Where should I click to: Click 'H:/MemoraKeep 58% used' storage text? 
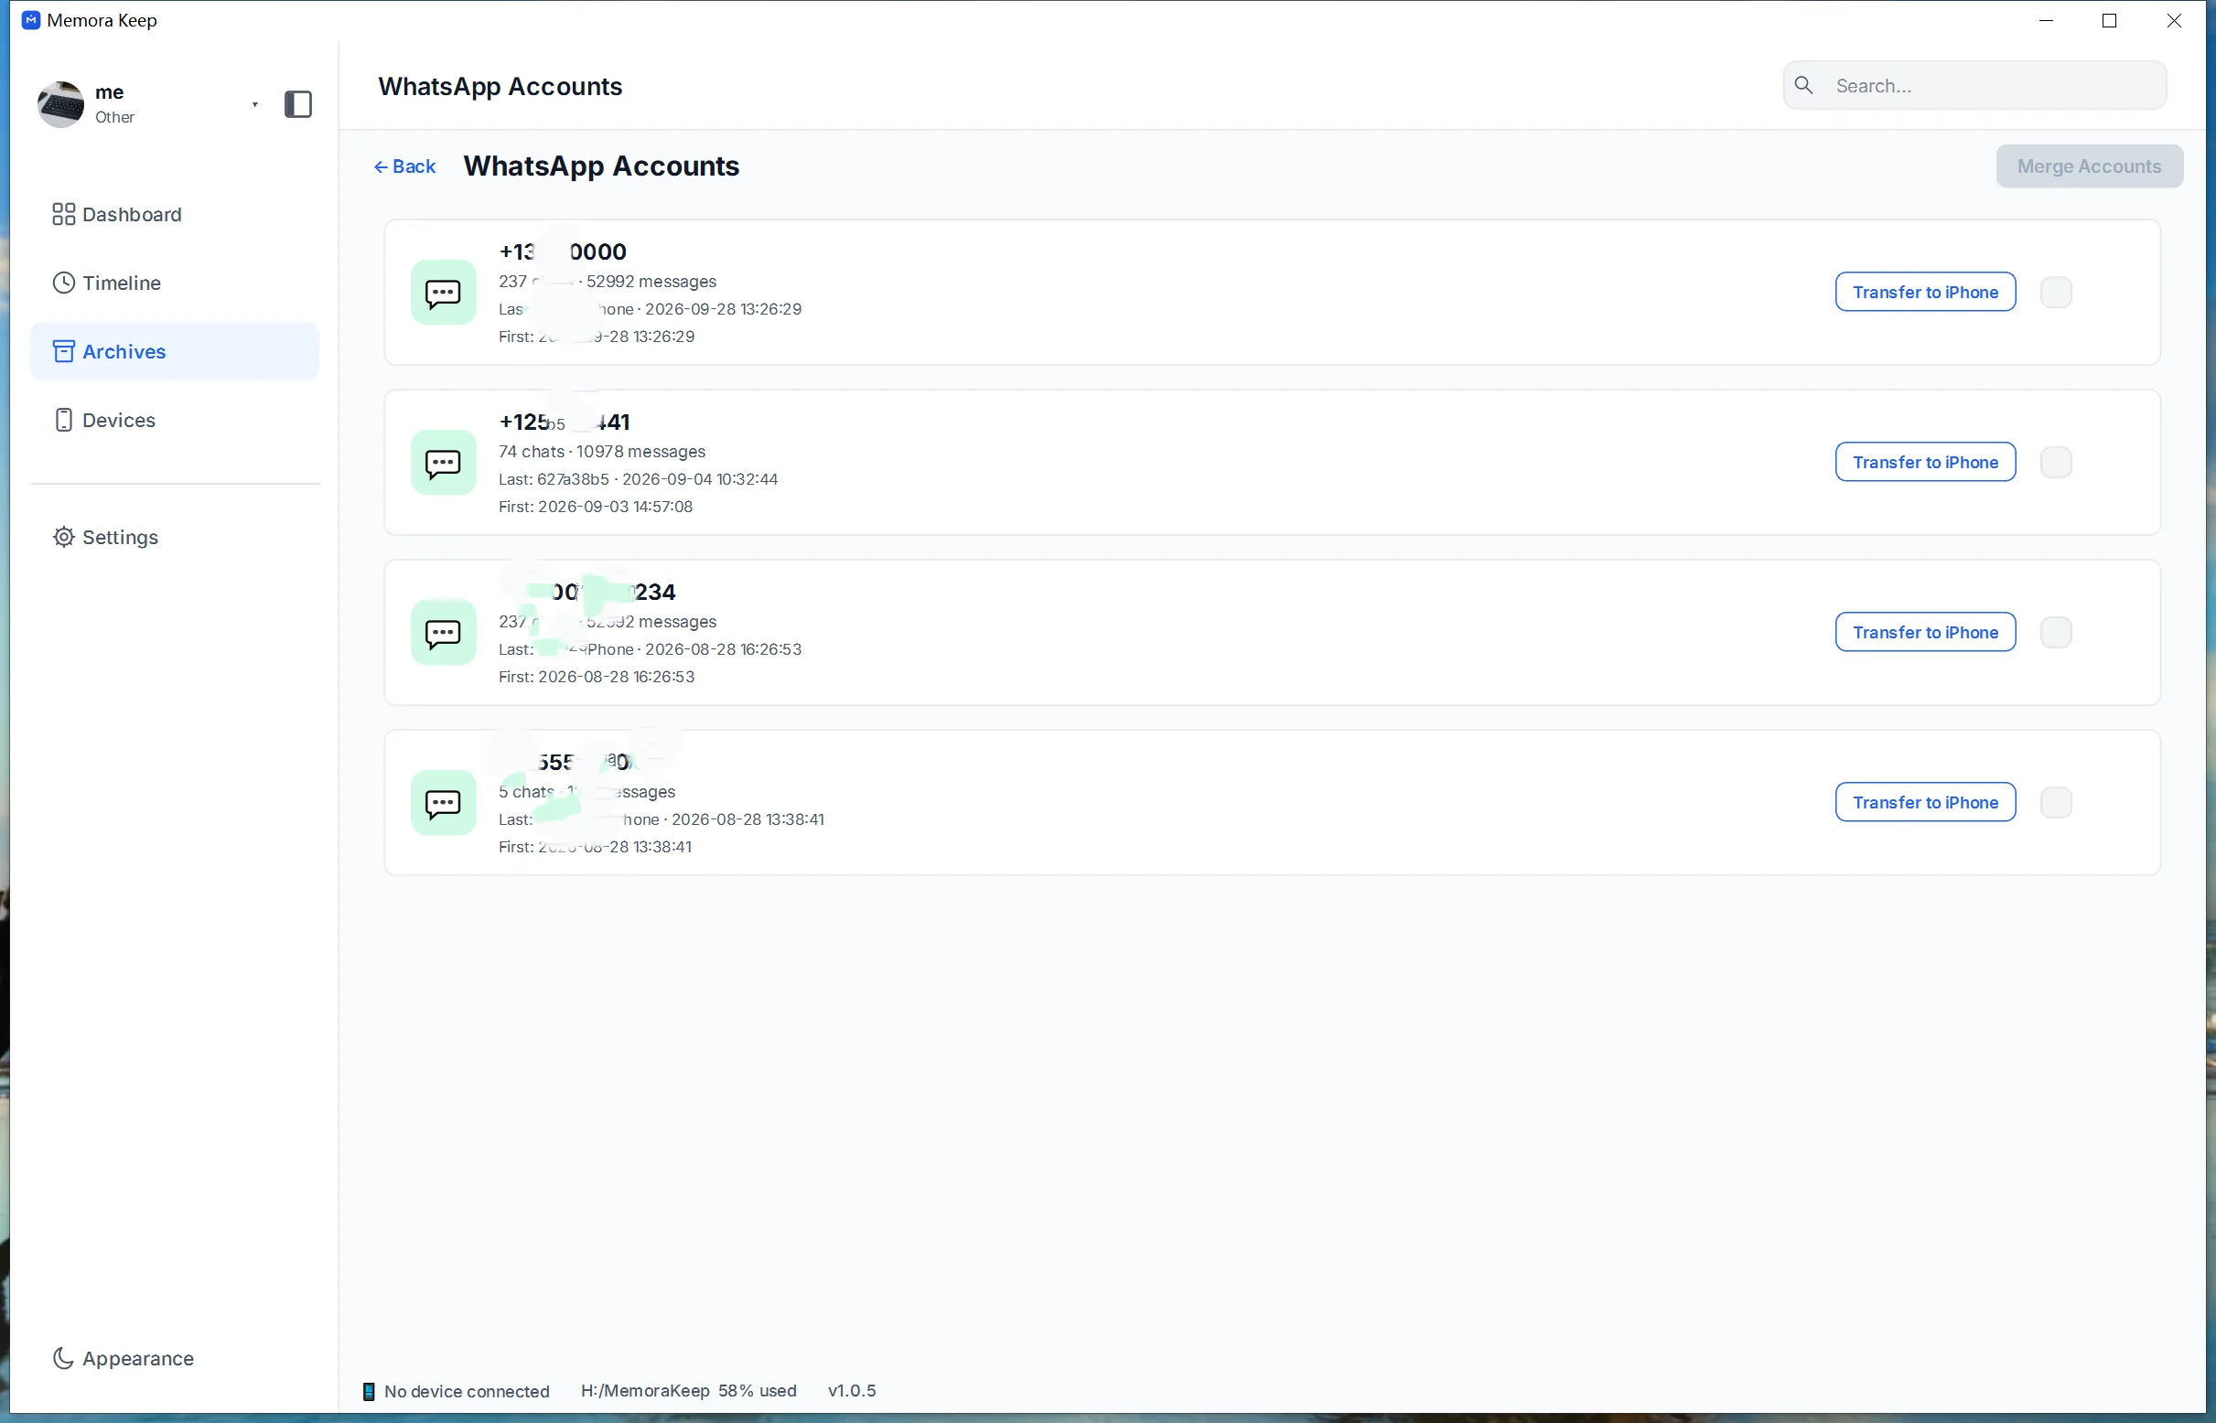(x=689, y=1391)
